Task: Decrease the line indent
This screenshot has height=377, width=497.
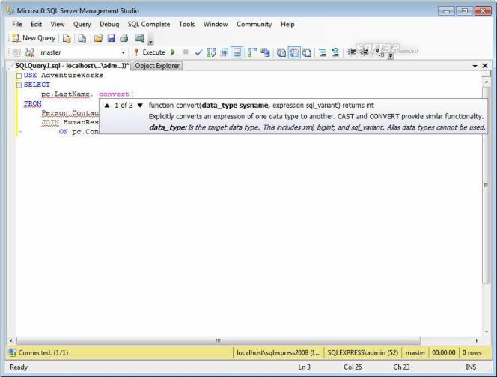Action: point(351,52)
